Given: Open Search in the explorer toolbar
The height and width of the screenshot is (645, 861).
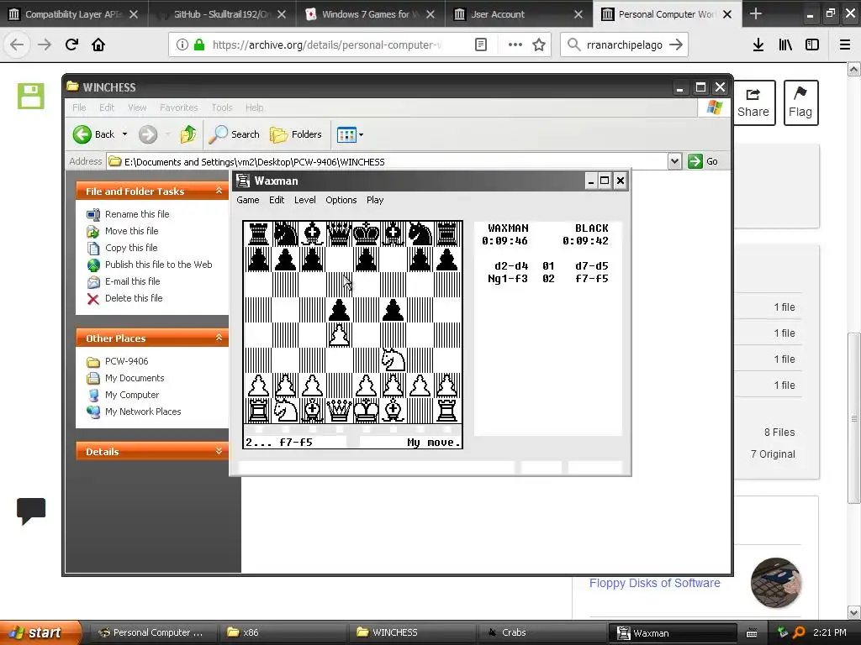Looking at the screenshot, I should point(234,134).
